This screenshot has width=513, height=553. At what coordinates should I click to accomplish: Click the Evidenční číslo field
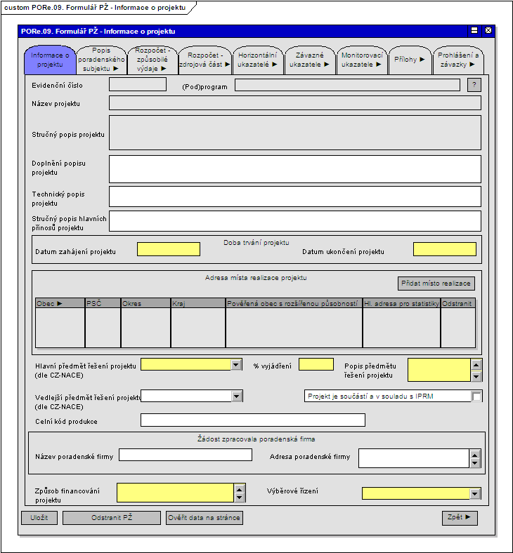click(138, 85)
